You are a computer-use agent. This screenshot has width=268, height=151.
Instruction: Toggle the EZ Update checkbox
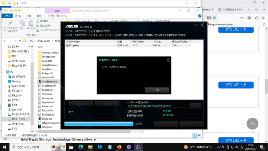67,45
